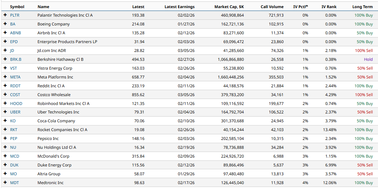This screenshot has height=188, width=378.
Task: Sort table by Call Volume header
Action: (x=272, y=7)
